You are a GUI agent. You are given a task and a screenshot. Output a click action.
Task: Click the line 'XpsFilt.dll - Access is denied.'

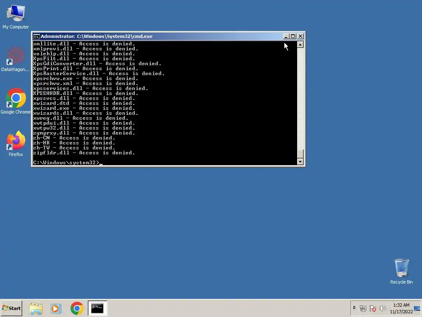point(84,59)
